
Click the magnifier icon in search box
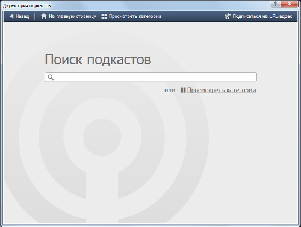(x=51, y=77)
